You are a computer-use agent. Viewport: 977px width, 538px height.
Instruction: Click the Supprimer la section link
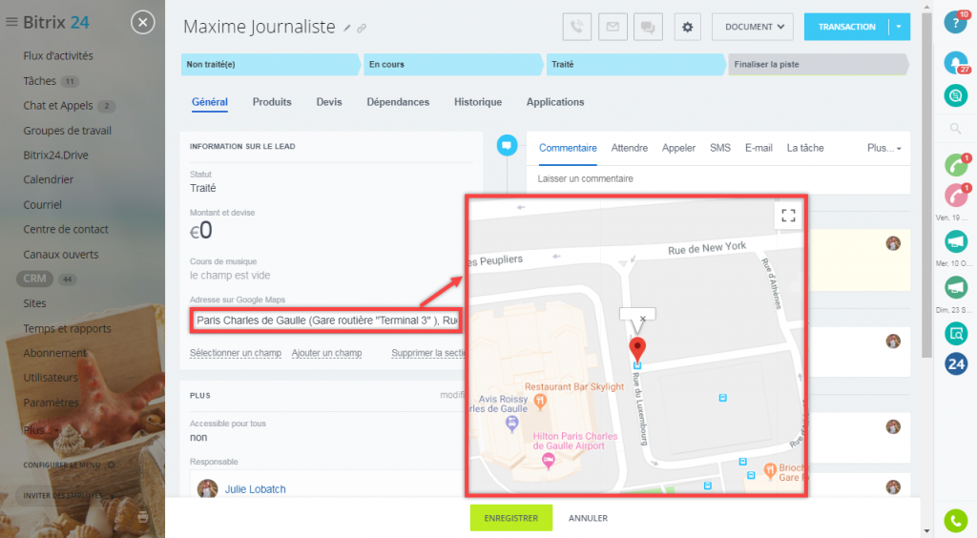click(x=428, y=353)
